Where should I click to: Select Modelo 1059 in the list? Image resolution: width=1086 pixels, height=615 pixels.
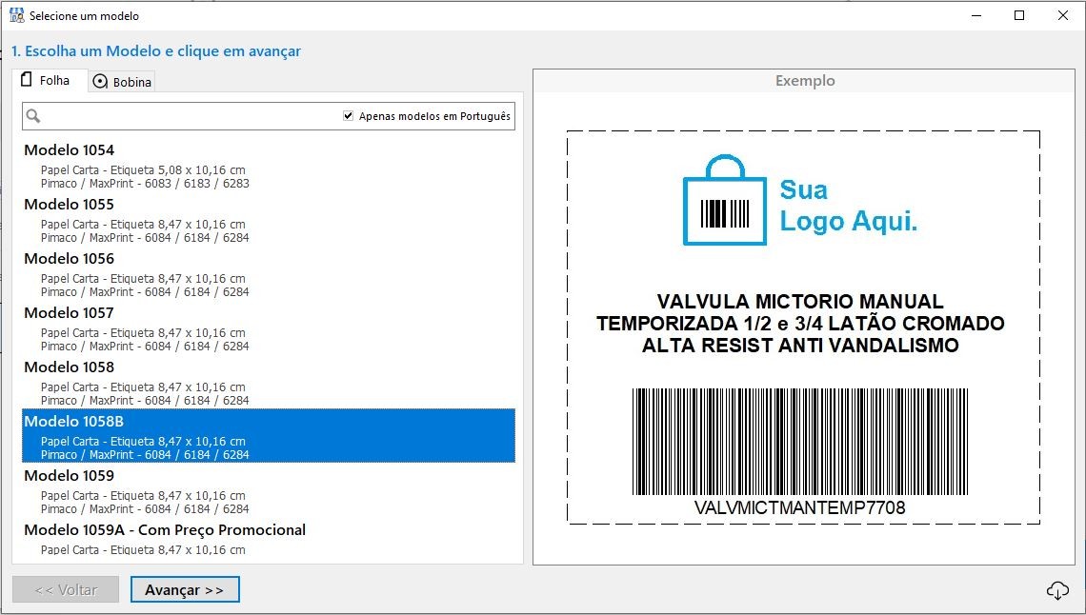tap(269, 491)
